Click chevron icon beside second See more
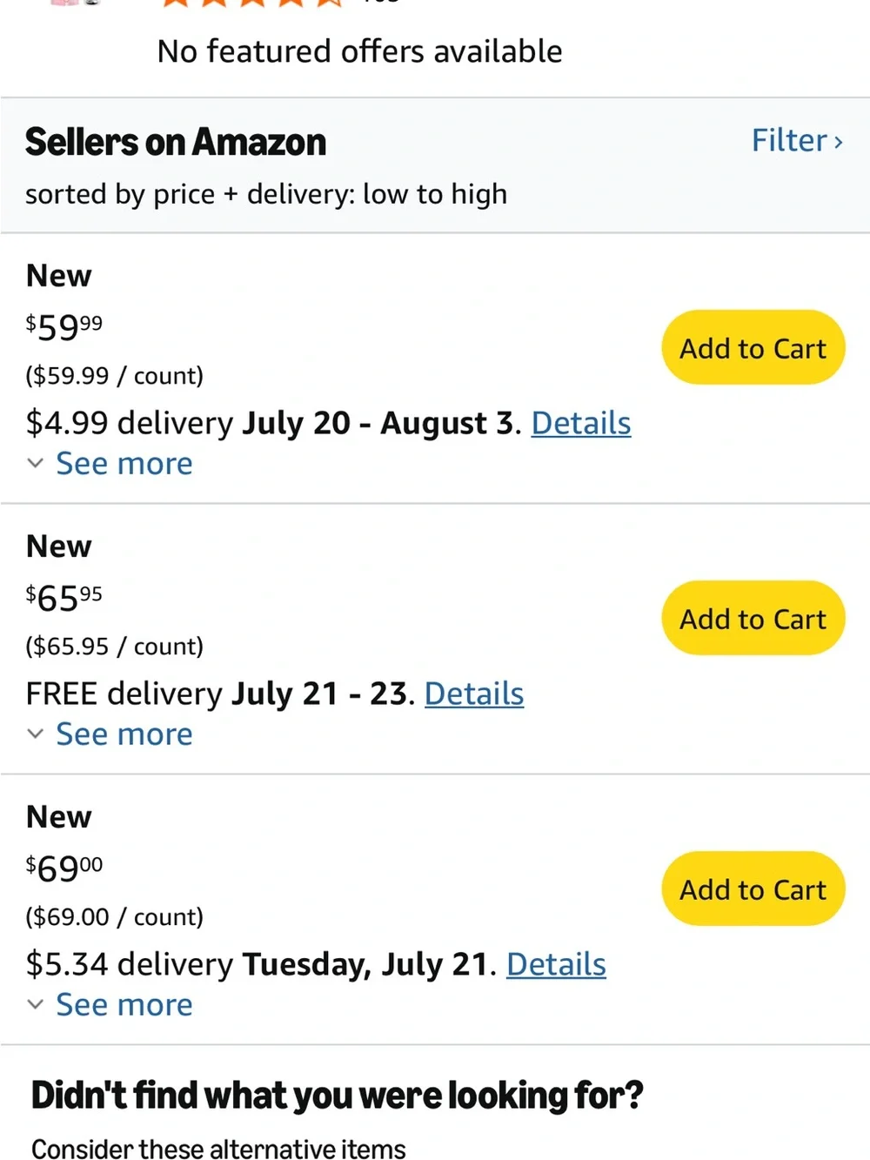 tap(36, 734)
